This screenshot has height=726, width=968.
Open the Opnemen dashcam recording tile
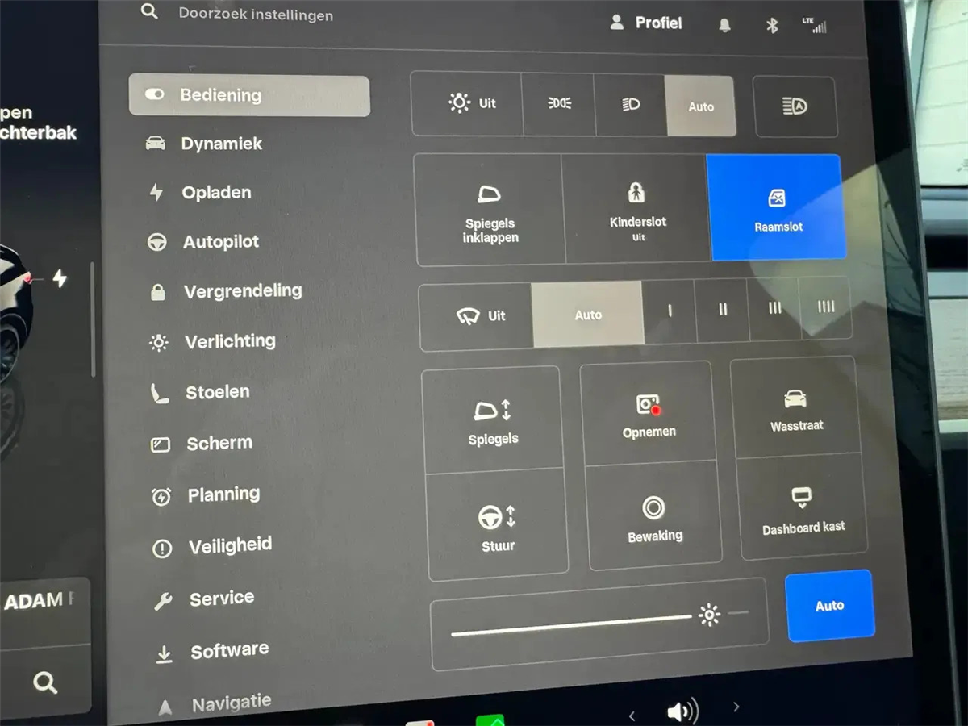click(x=649, y=415)
